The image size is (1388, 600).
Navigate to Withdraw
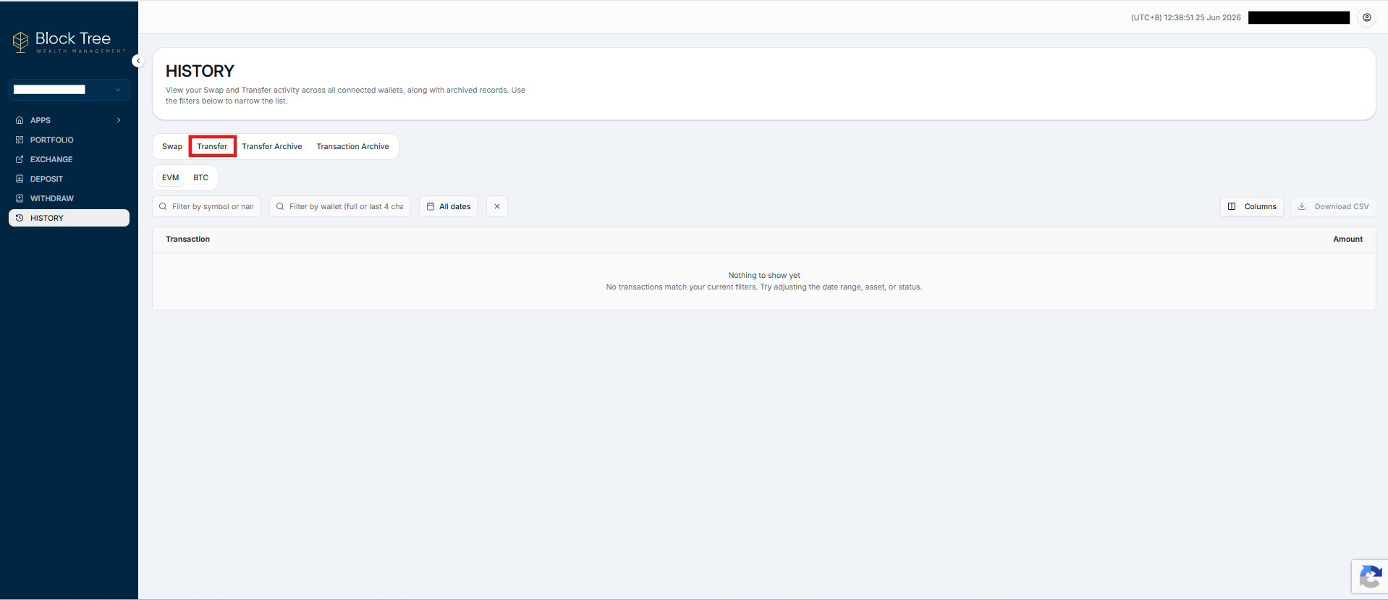pos(69,198)
